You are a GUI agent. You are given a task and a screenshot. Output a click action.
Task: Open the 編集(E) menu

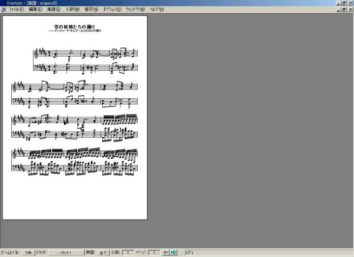[x=35, y=9]
